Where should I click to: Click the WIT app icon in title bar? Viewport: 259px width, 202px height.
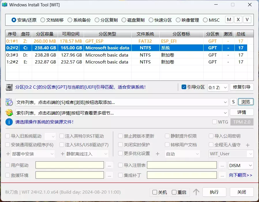click(x=5, y=5)
